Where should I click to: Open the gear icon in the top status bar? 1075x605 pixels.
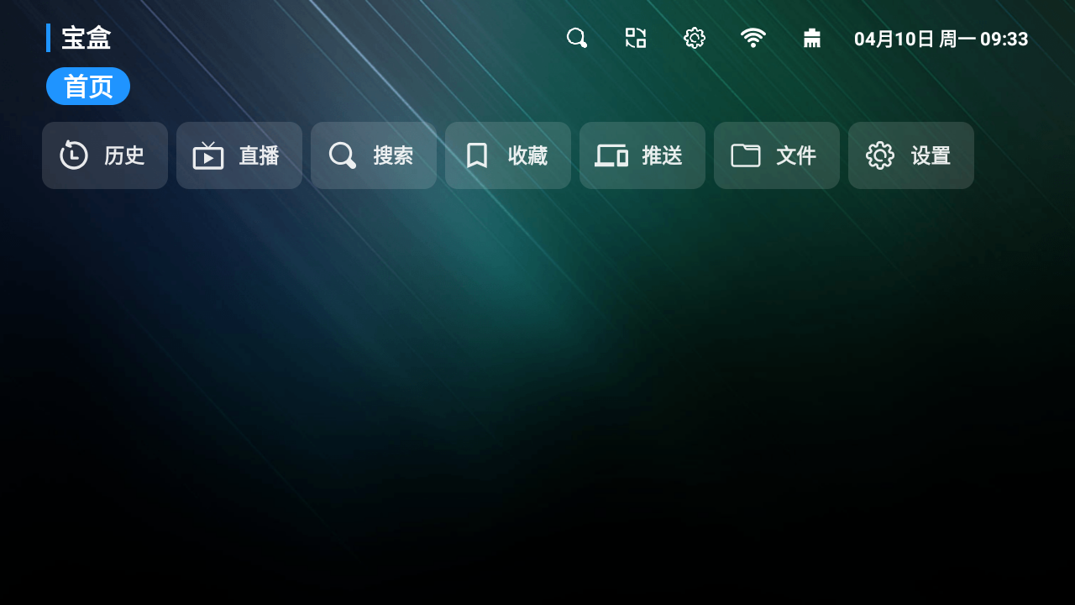click(695, 38)
